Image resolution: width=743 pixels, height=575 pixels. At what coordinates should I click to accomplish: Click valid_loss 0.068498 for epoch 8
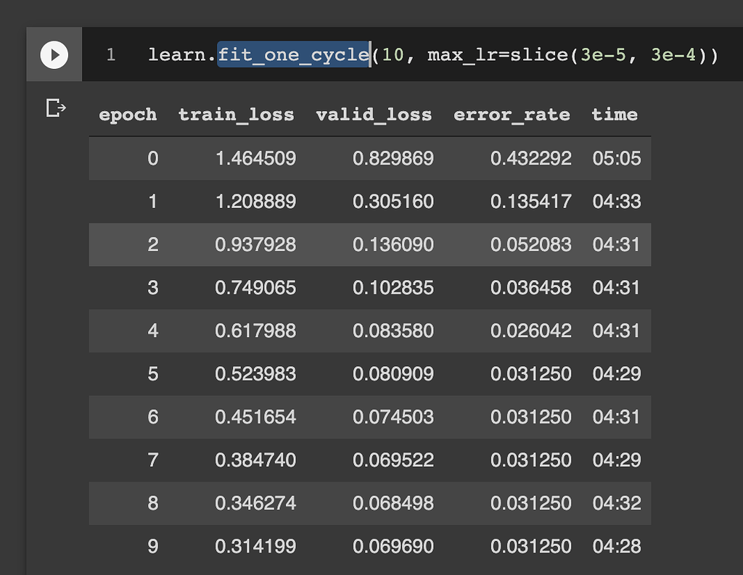click(393, 503)
